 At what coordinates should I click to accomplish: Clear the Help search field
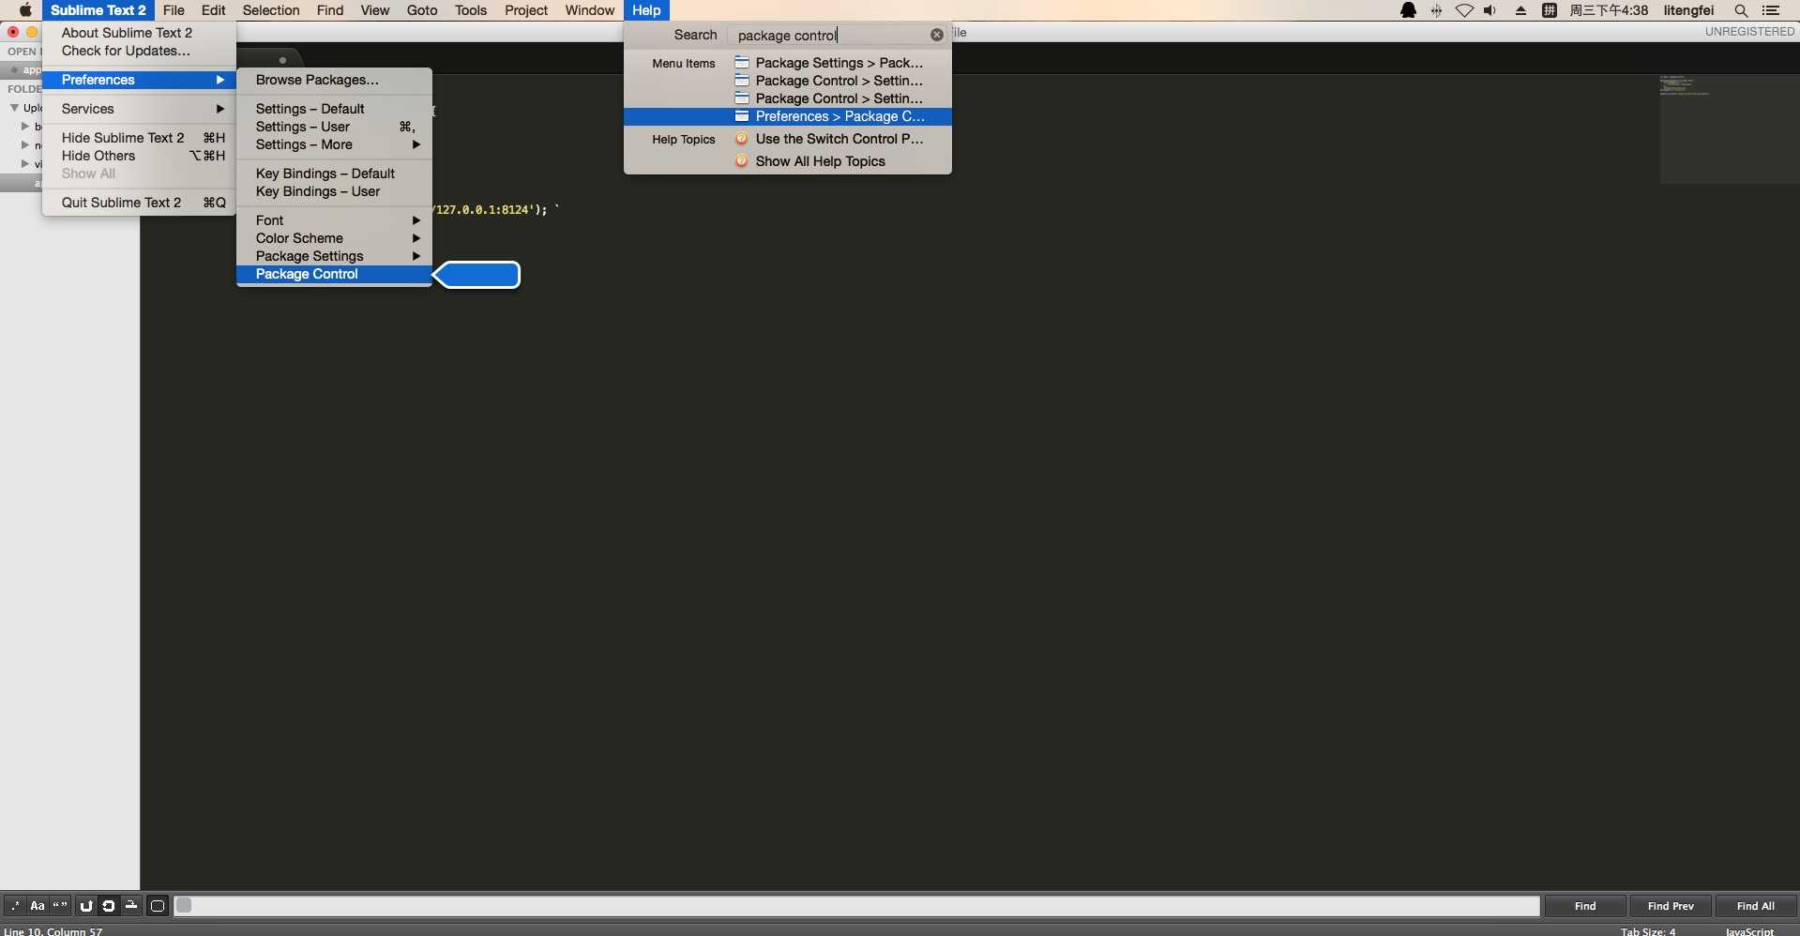(937, 35)
